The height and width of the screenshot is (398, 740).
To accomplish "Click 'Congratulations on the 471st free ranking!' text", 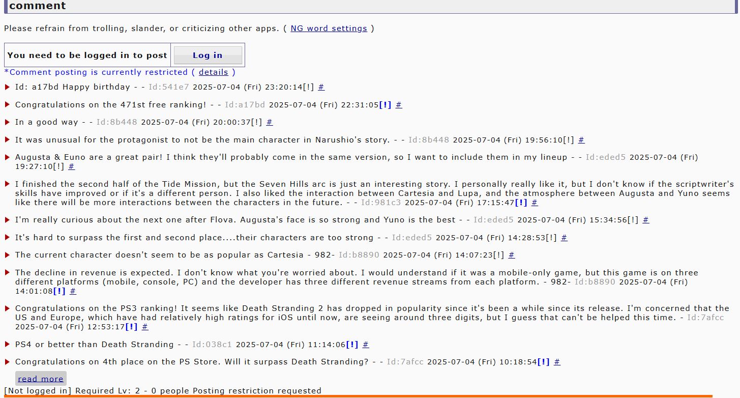I will click(111, 105).
